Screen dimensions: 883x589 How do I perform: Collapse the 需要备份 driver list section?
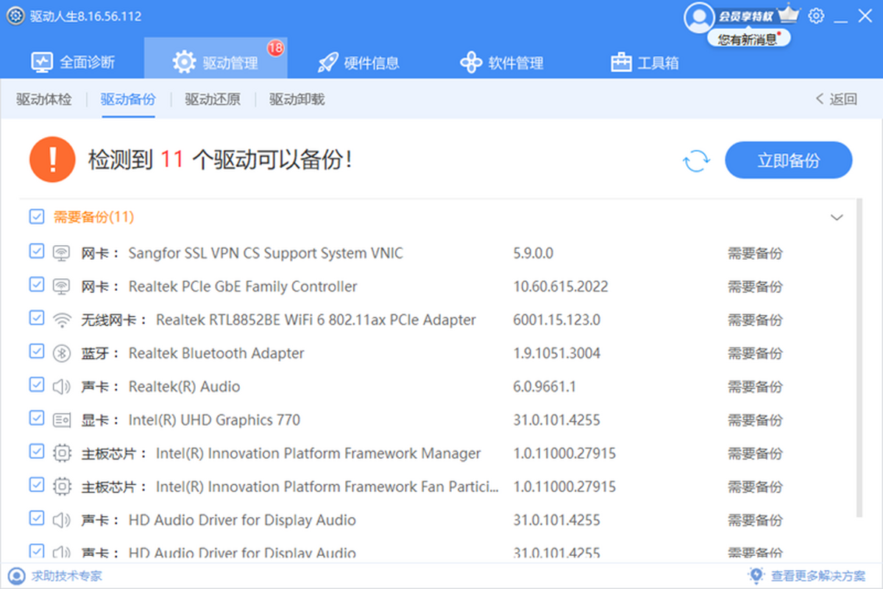(x=837, y=217)
